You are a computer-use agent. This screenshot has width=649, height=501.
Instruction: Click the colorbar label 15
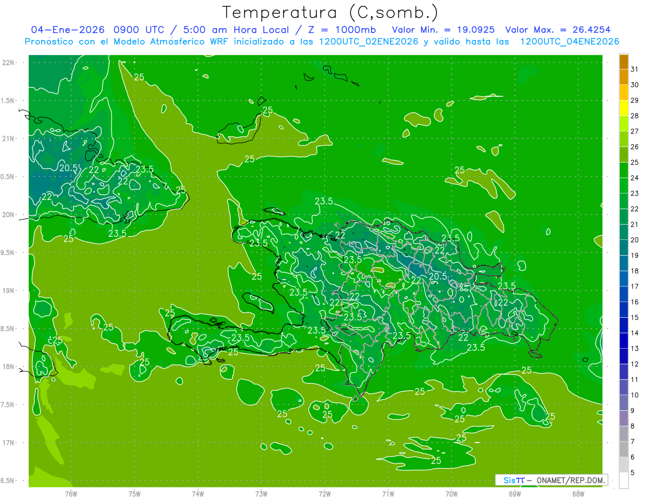pyautogui.click(x=635, y=318)
